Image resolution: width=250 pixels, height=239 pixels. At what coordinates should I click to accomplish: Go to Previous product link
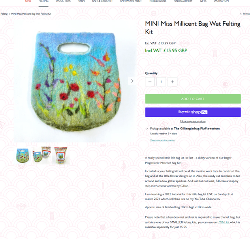(x=245, y=14)
